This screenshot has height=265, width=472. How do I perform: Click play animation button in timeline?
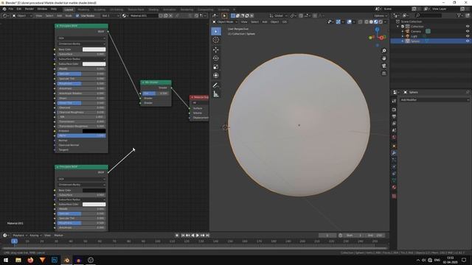pyautogui.click(x=198, y=236)
